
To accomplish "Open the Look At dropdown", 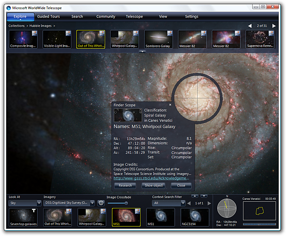I will 25,203.
